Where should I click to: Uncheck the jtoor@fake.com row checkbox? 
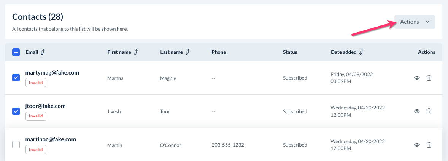[16, 111]
